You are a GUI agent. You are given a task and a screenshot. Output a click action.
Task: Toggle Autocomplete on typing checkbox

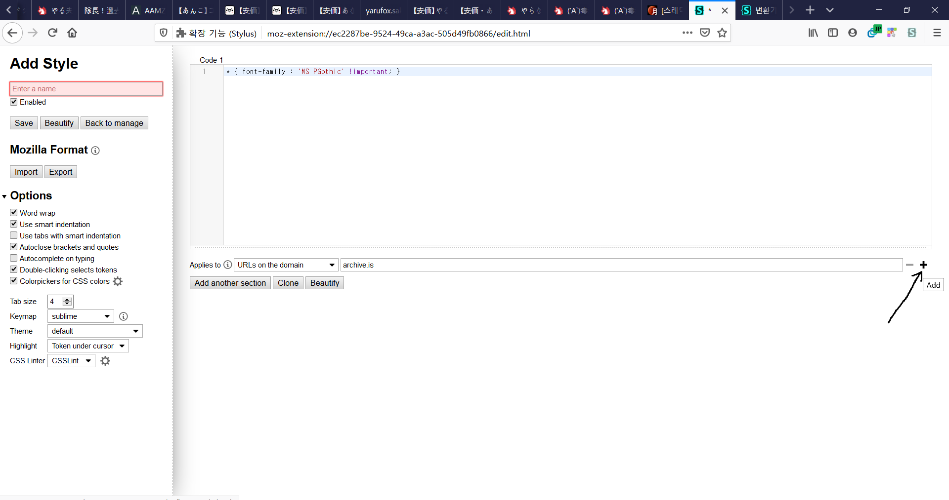(x=14, y=258)
